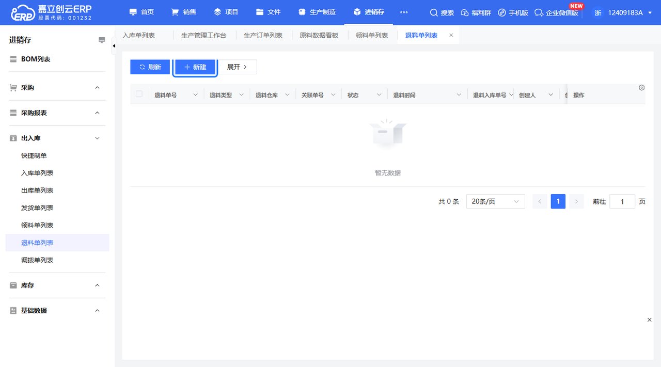Open the 生产制造 manufacturing menu
Viewport: 661px width, 367px height.
click(317, 12)
